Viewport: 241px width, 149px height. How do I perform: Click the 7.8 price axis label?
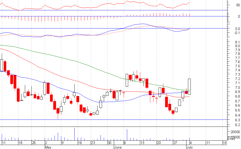pos(237,54)
